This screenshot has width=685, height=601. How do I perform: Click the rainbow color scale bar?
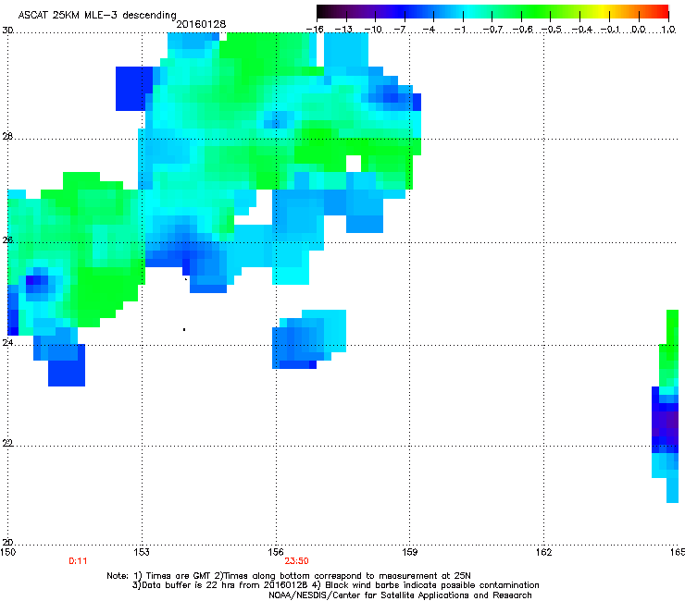pos(492,12)
